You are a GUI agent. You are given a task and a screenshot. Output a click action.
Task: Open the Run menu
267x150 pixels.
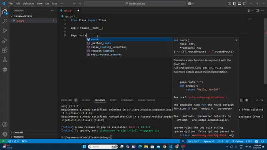(x=54, y=3)
